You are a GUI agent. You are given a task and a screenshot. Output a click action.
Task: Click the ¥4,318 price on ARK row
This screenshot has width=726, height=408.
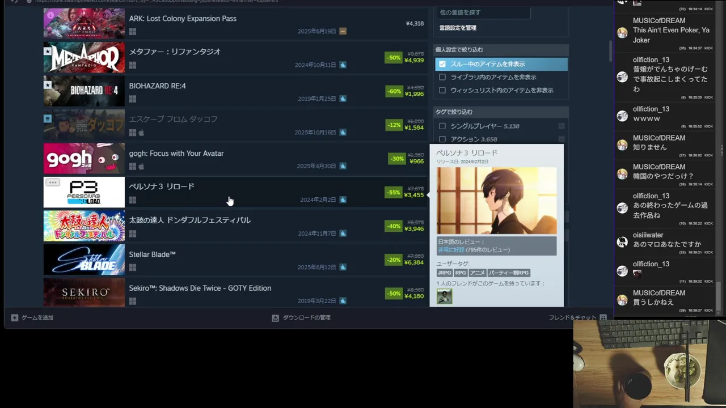(x=415, y=24)
